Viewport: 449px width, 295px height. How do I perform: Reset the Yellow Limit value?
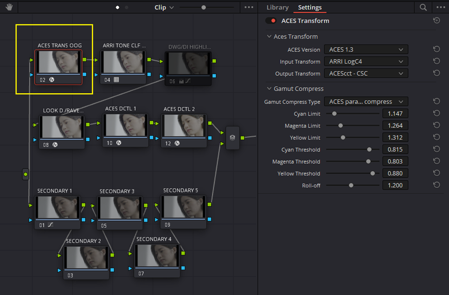436,138
